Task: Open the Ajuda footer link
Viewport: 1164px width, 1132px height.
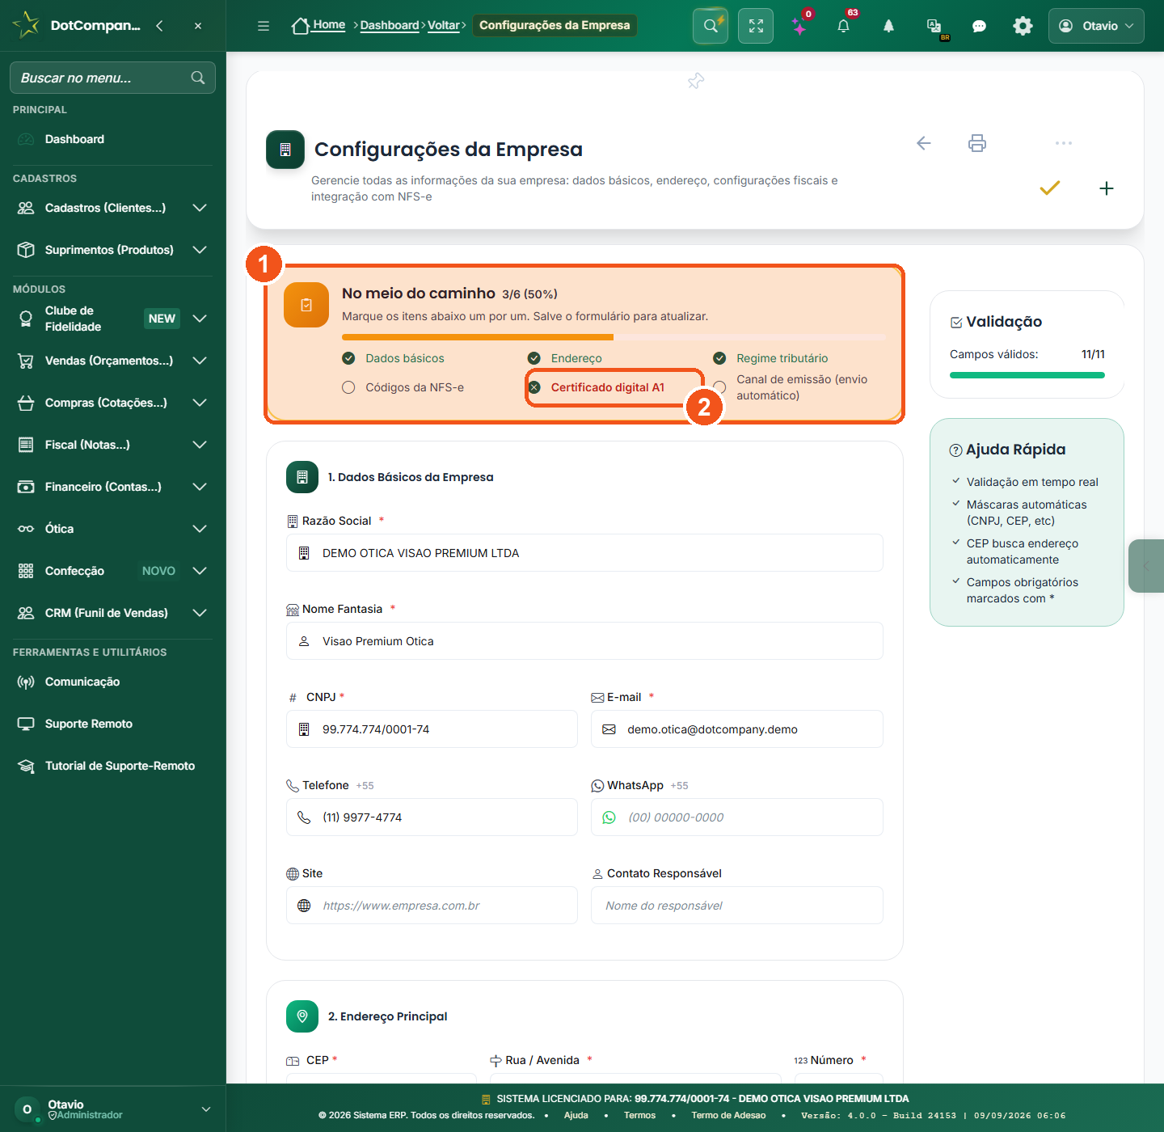Action: point(576,1115)
